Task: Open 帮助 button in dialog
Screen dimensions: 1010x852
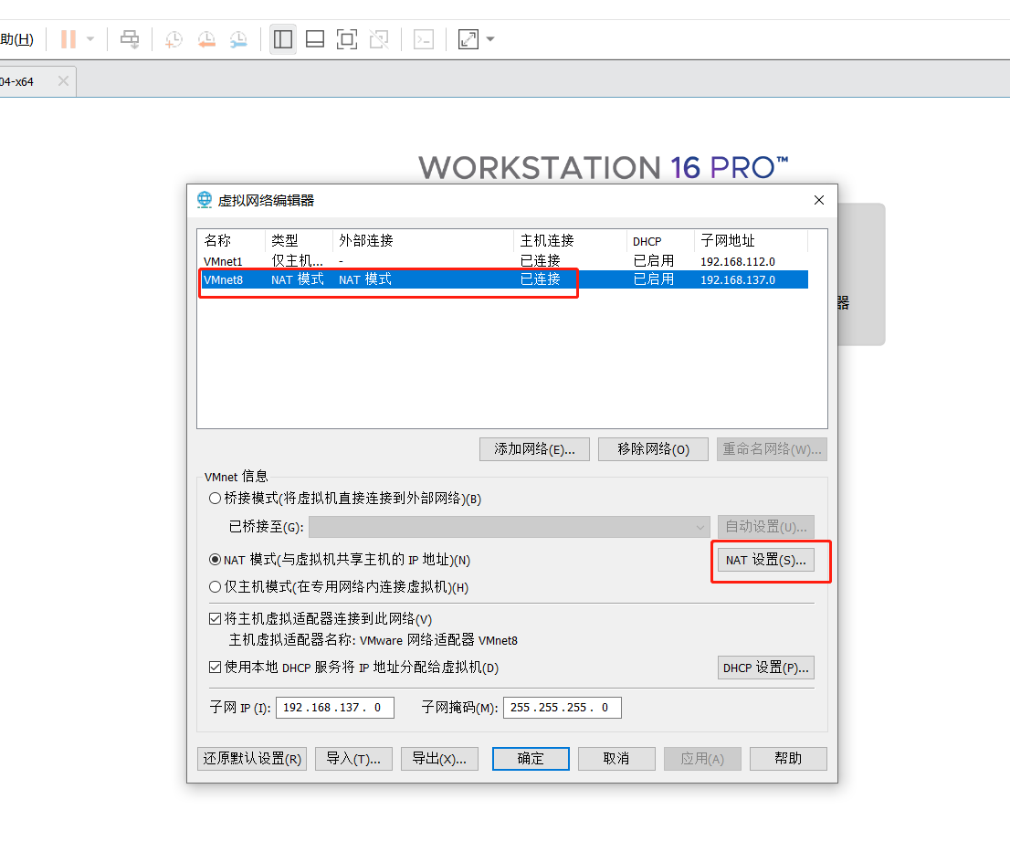Action: 788,759
